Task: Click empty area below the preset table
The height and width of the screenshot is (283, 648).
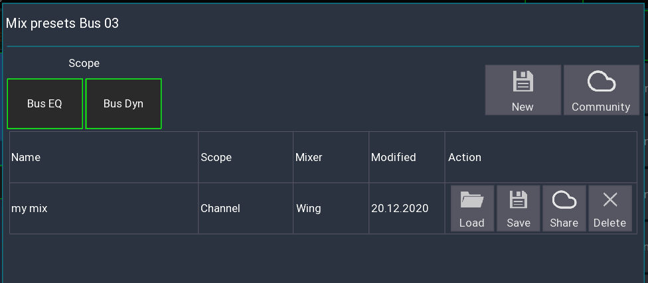Action: point(323,258)
